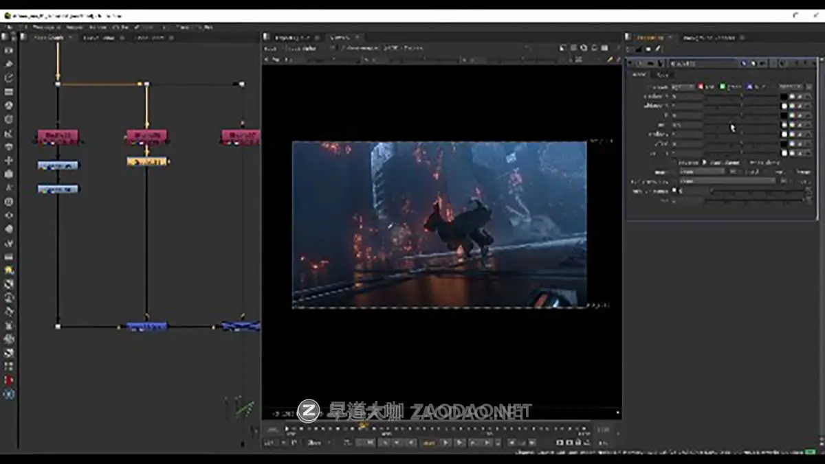This screenshot has height=464, width=825.
Task: Toggle the black clamp checkbox
Action: 703,163
